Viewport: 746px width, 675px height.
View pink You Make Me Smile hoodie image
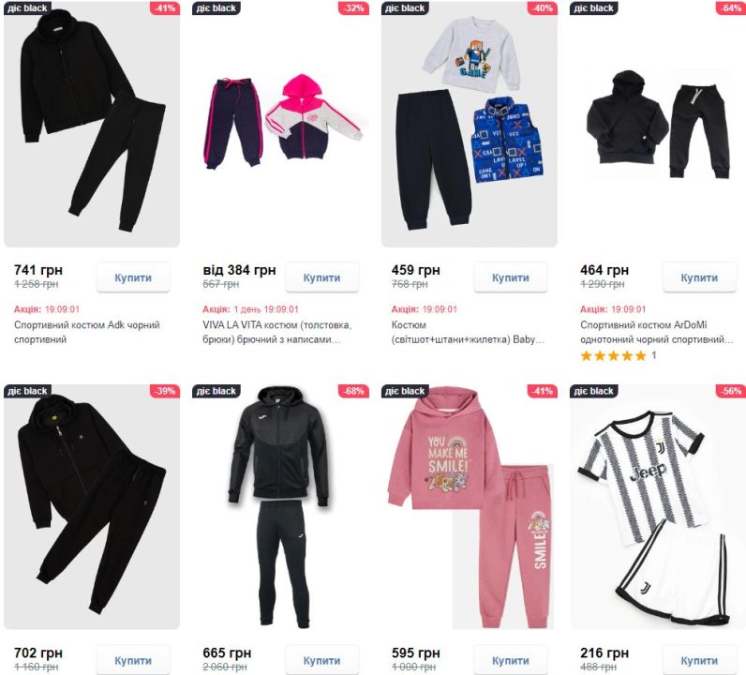tap(470, 506)
